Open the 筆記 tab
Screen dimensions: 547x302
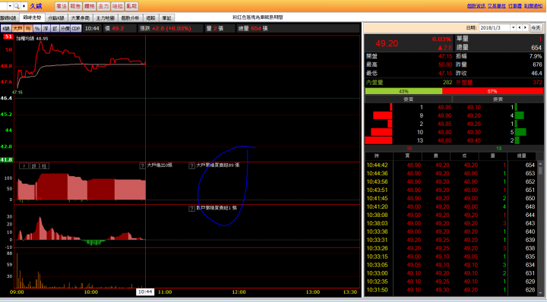click(166, 17)
